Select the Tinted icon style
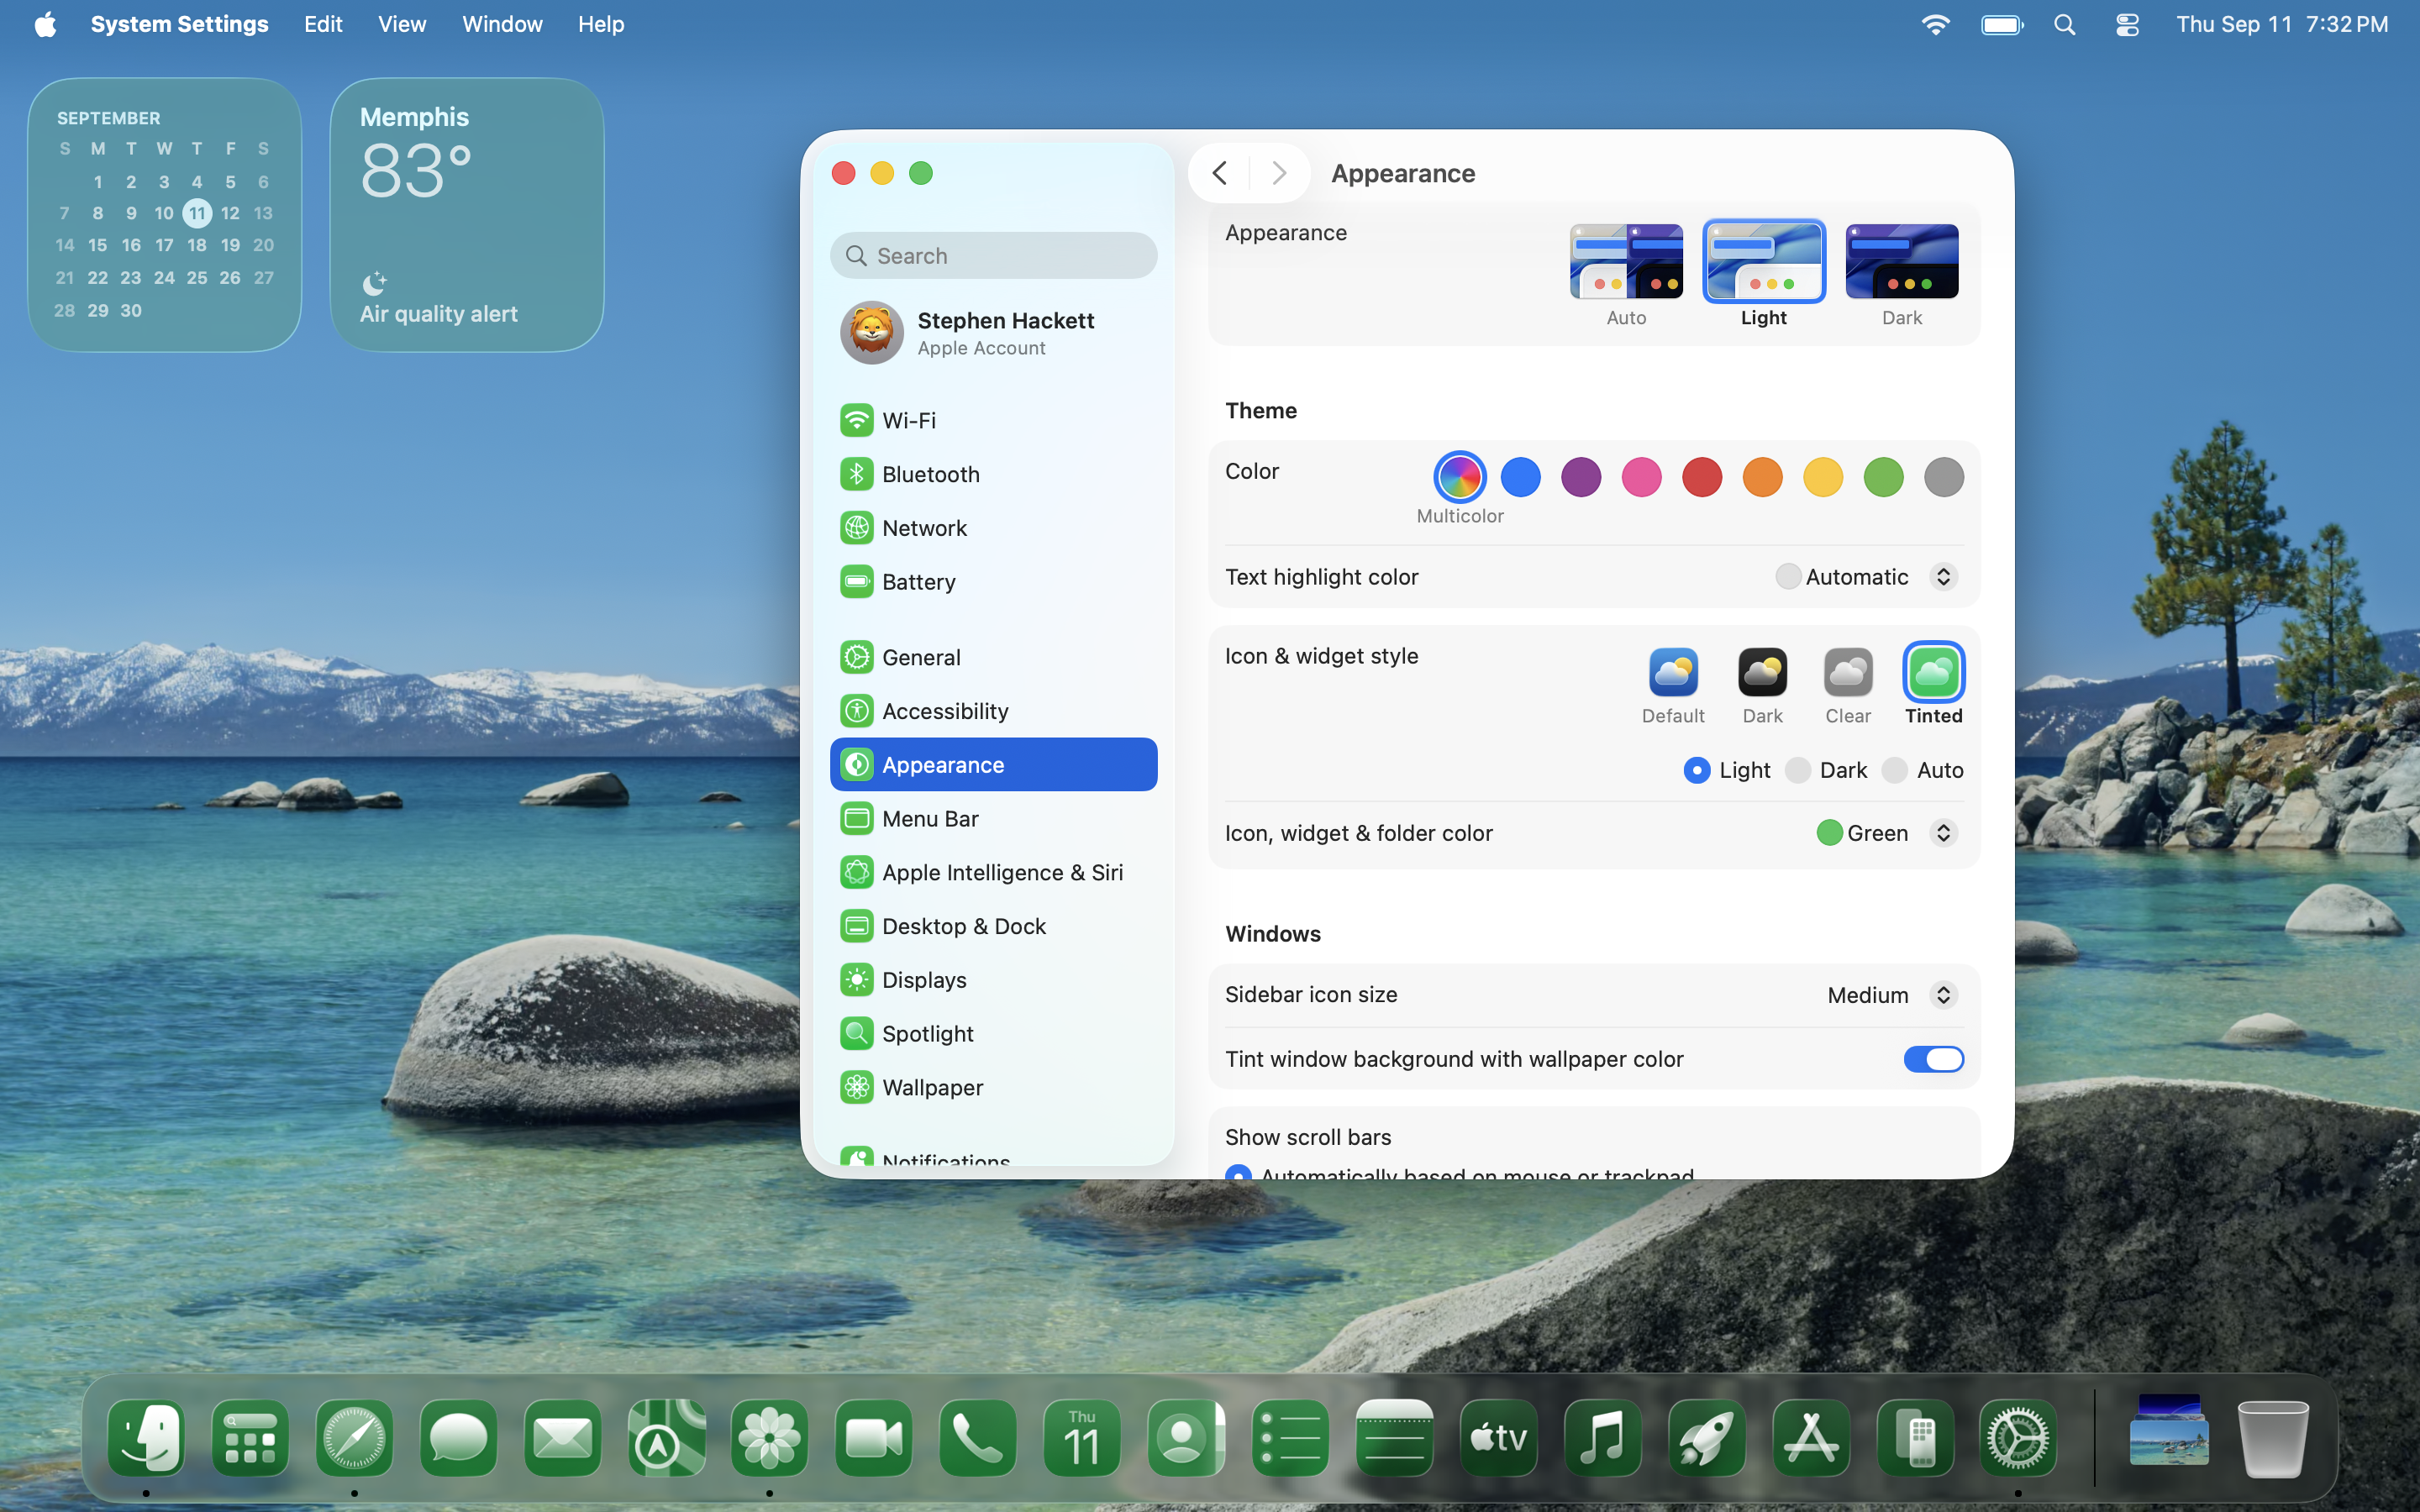The width and height of the screenshot is (2420, 1512). click(1933, 673)
